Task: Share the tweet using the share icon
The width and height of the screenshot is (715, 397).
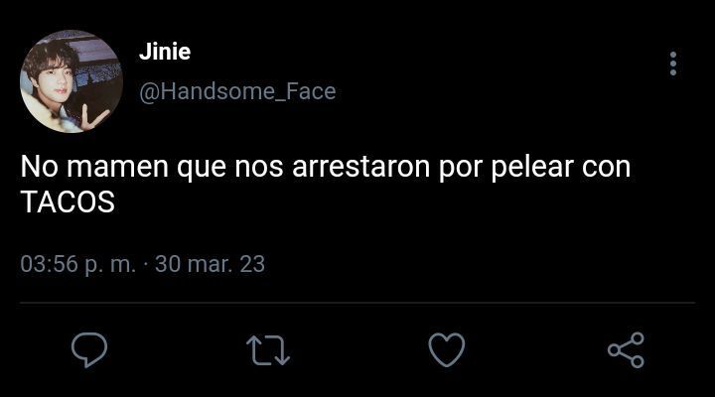Action: [x=626, y=350]
